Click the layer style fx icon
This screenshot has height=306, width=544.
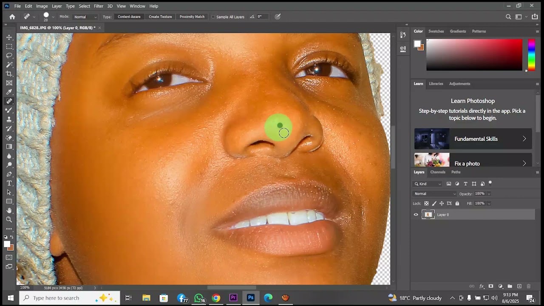(482, 286)
